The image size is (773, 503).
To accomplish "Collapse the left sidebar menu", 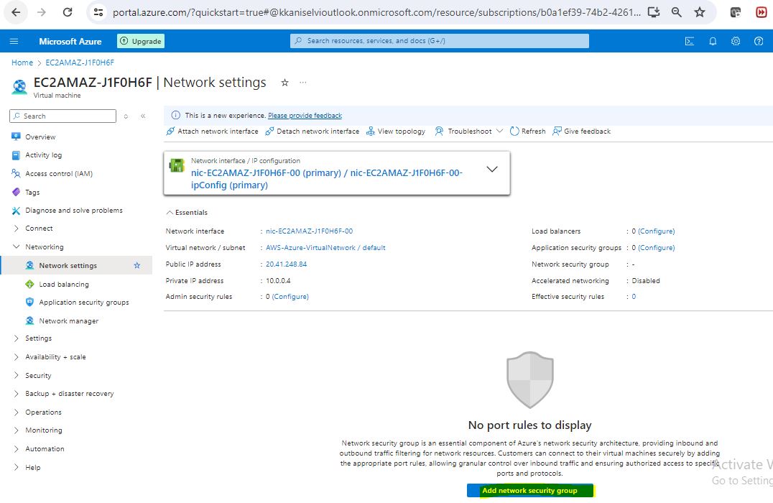I will [x=143, y=116].
